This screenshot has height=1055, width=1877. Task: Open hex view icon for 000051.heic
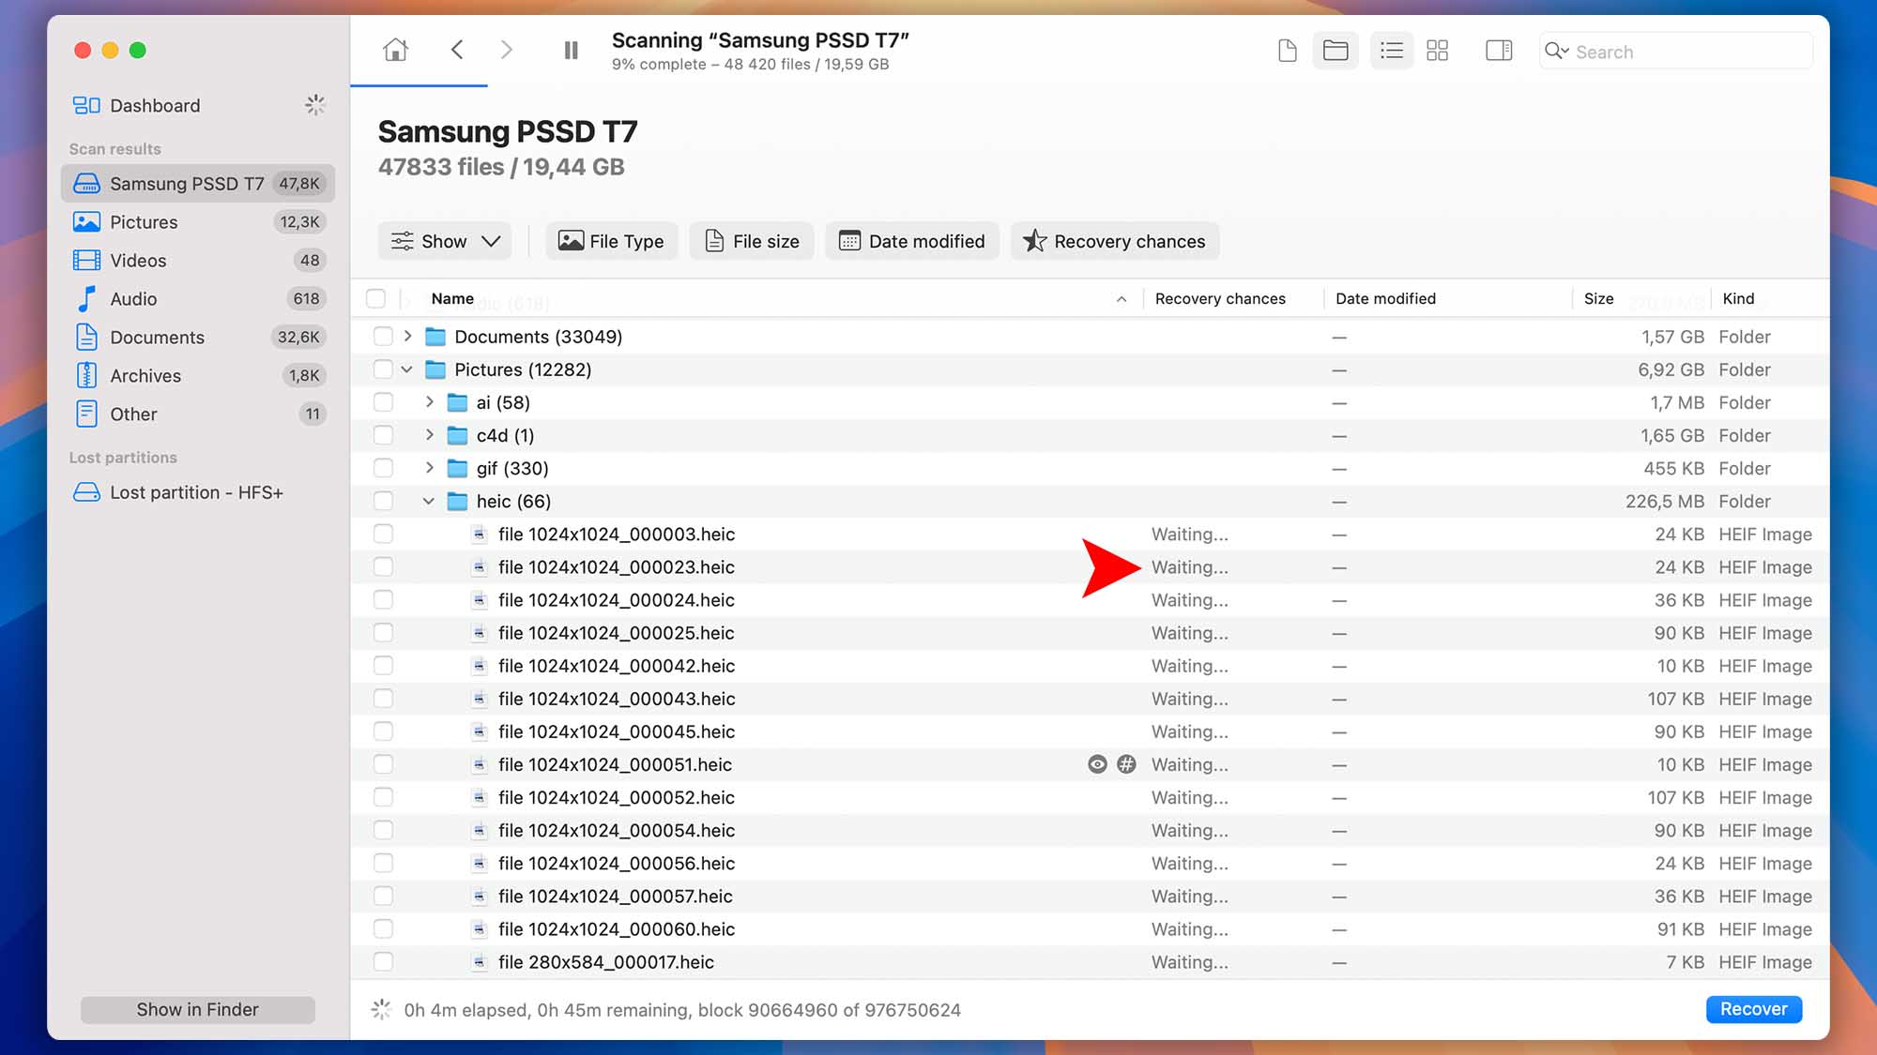tap(1127, 764)
